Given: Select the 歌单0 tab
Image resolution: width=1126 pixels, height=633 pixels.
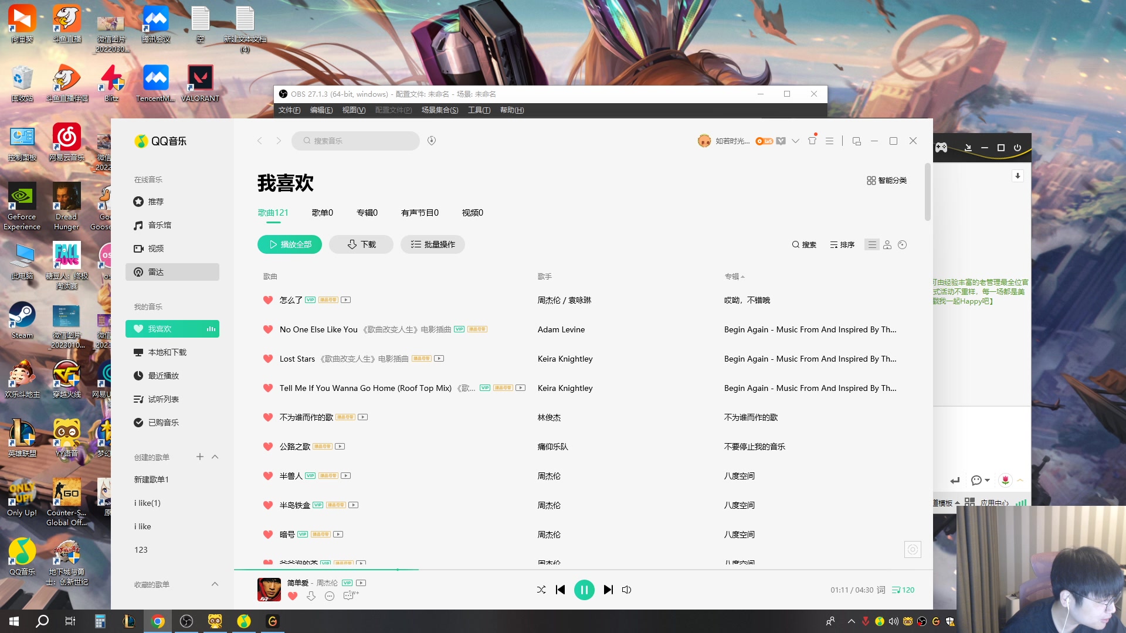Looking at the screenshot, I should [x=323, y=213].
